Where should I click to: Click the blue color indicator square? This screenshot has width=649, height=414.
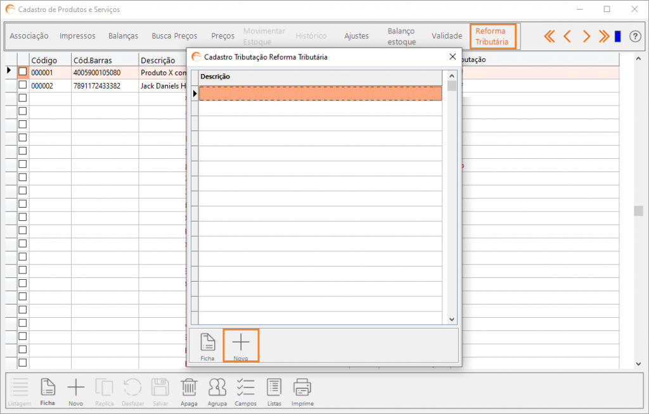point(617,36)
